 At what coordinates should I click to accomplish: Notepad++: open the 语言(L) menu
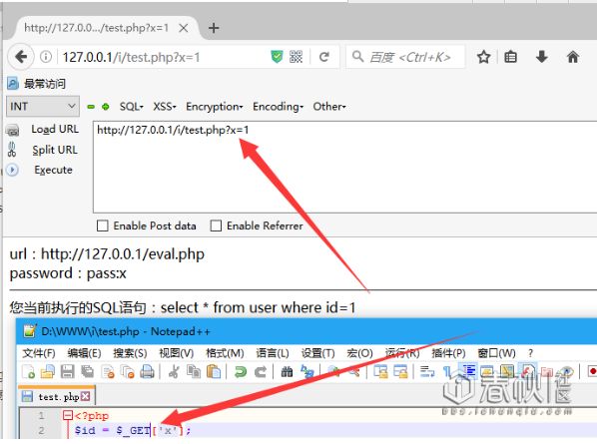pyautogui.click(x=273, y=353)
